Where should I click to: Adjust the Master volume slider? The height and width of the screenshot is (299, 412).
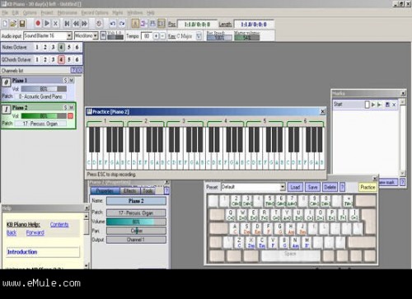tap(247, 38)
